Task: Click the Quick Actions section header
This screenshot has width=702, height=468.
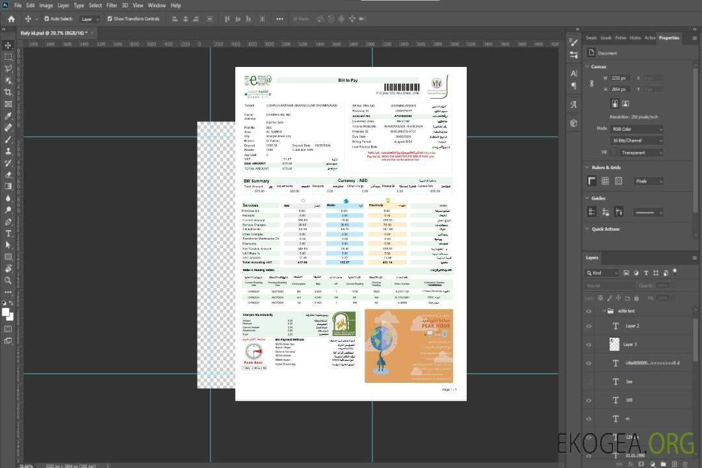Action: [x=605, y=229]
